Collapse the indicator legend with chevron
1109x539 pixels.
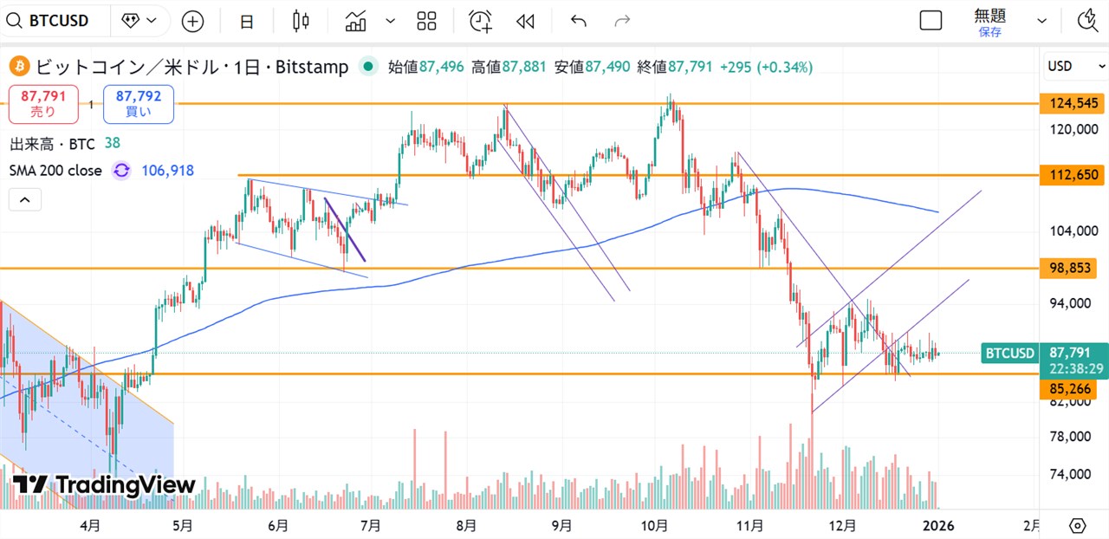[x=25, y=200]
